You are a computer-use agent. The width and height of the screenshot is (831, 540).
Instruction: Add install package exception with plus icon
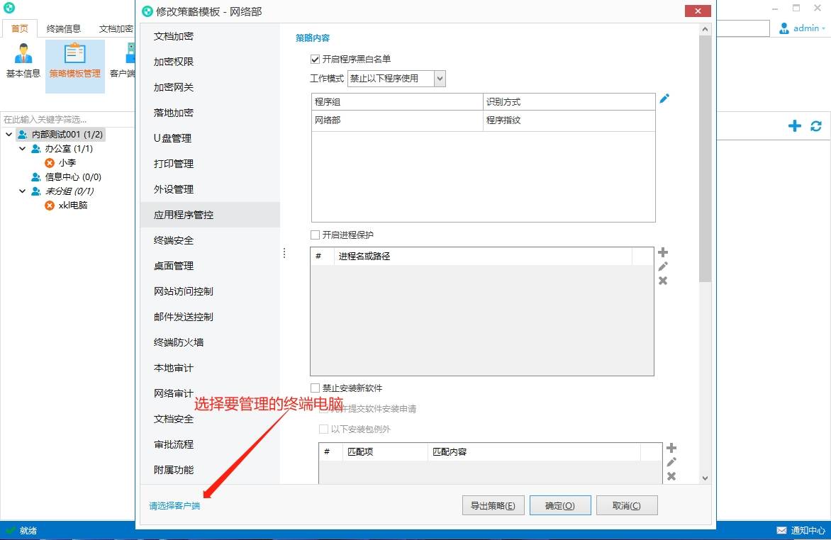click(671, 448)
